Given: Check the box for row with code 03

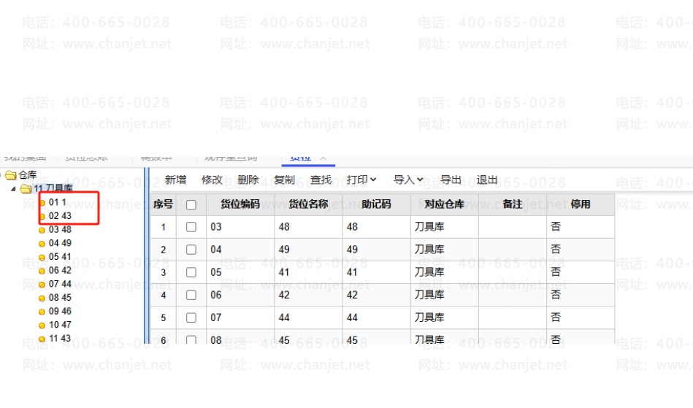Looking at the screenshot, I should (x=191, y=228).
